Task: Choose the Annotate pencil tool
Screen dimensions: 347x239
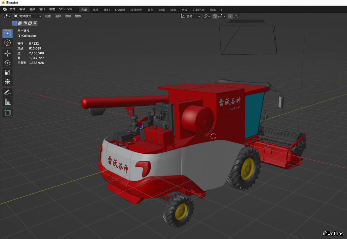Action: (x=8, y=92)
